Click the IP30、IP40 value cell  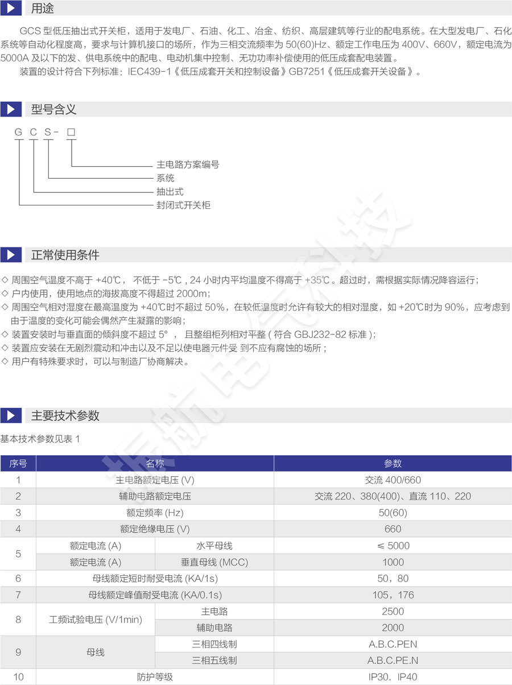coord(393,677)
